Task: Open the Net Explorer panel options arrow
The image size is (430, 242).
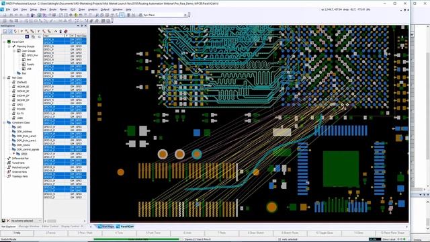Action: click(x=78, y=26)
